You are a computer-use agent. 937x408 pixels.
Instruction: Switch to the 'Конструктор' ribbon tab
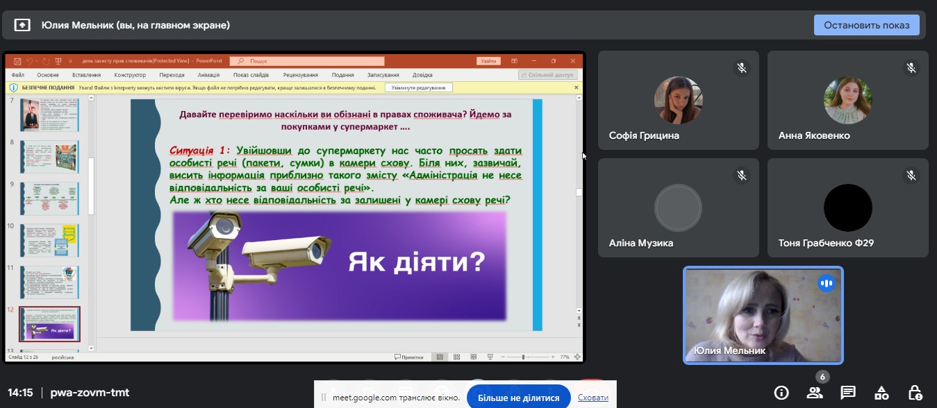130,75
